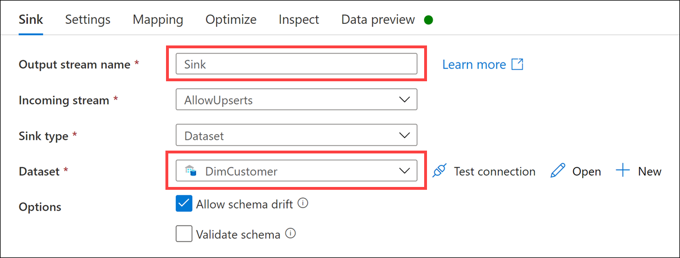Expand the DimCustomer dataset dropdown

tap(297, 171)
